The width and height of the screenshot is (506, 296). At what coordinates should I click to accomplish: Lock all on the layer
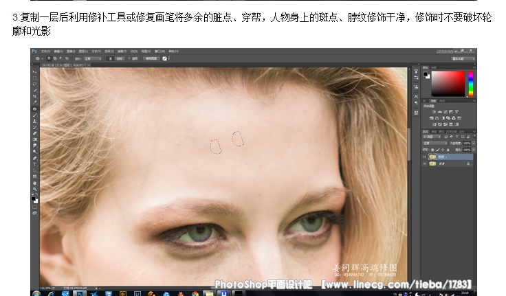click(448, 150)
